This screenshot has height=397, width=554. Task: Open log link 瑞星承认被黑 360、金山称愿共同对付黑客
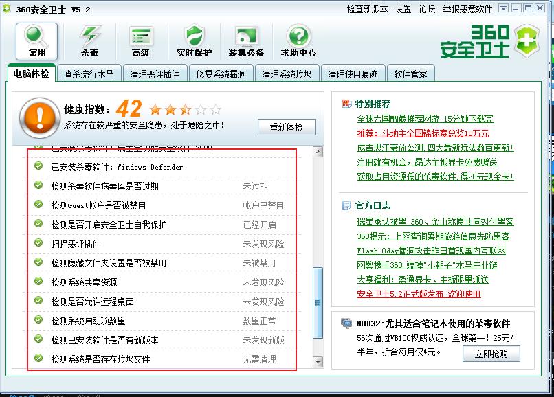coord(435,222)
